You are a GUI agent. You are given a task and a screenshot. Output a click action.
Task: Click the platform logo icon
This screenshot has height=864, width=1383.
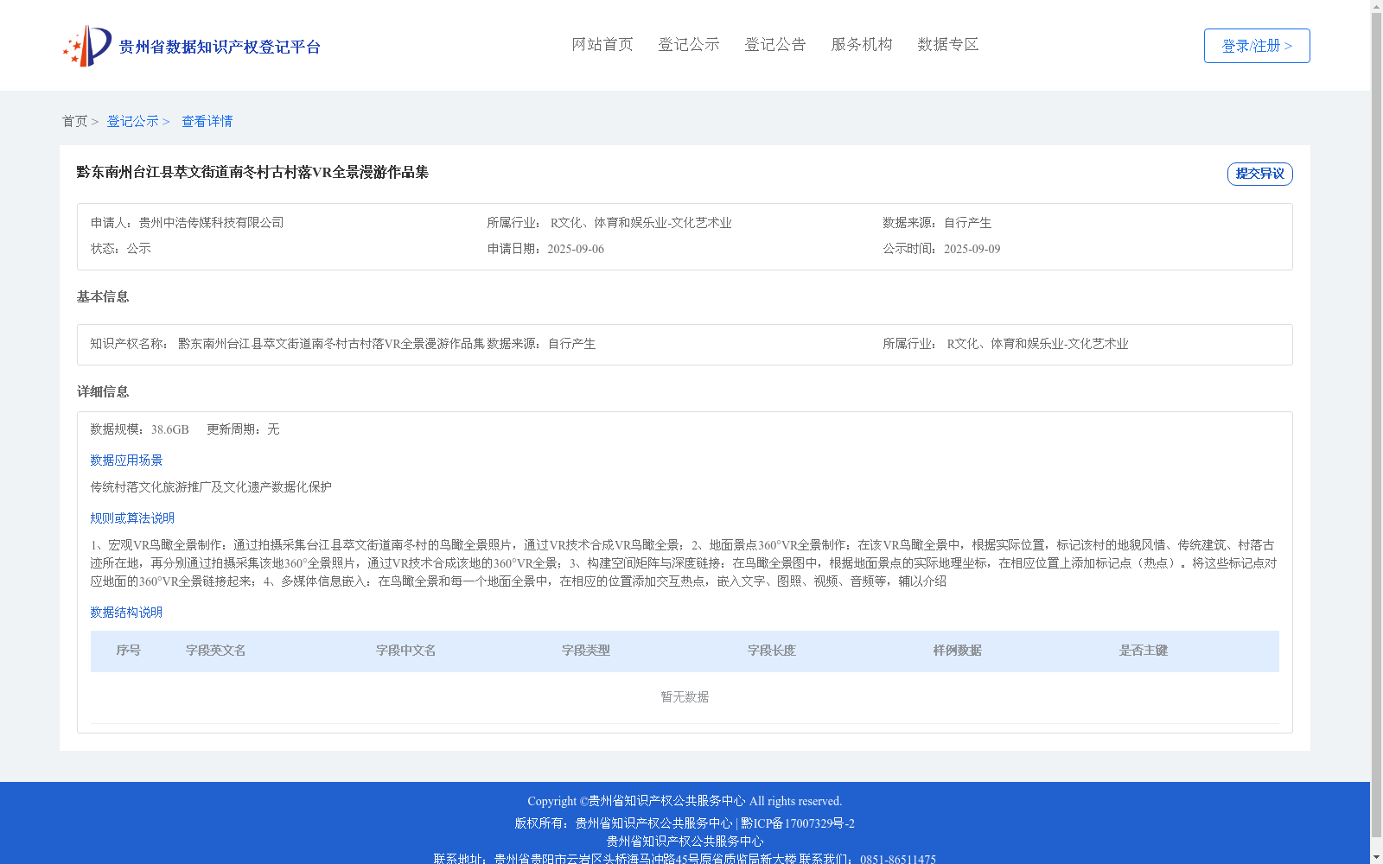click(x=87, y=46)
